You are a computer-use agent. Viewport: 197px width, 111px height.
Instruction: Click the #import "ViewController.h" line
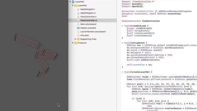pyautogui.click(x=138, y=2)
